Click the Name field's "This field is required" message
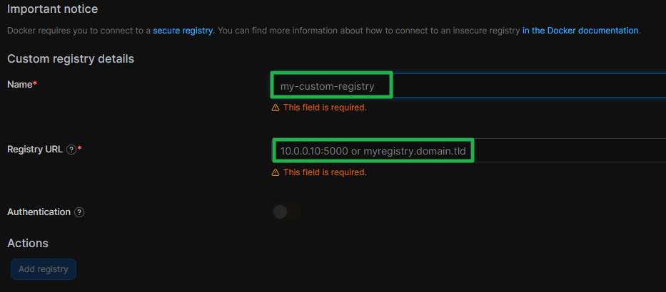This screenshot has height=292, width=666. (x=325, y=108)
